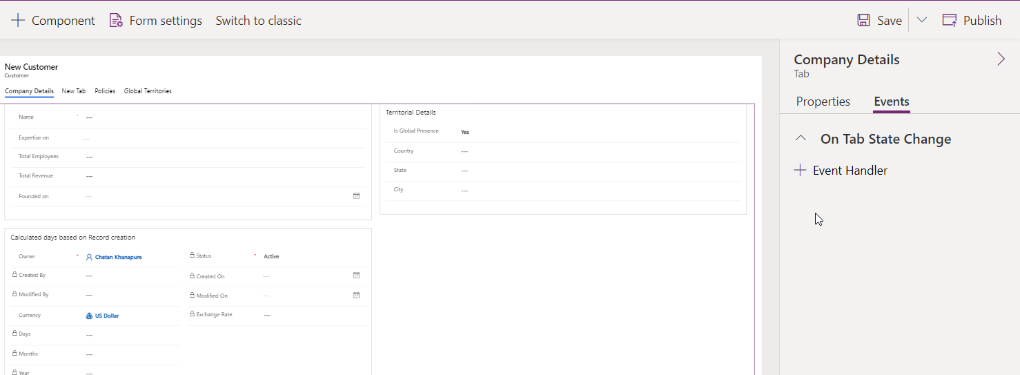This screenshot has width=1020, height=375.
Task: Open the Chetan Khanapure owner link
Action: click(118, 257)
